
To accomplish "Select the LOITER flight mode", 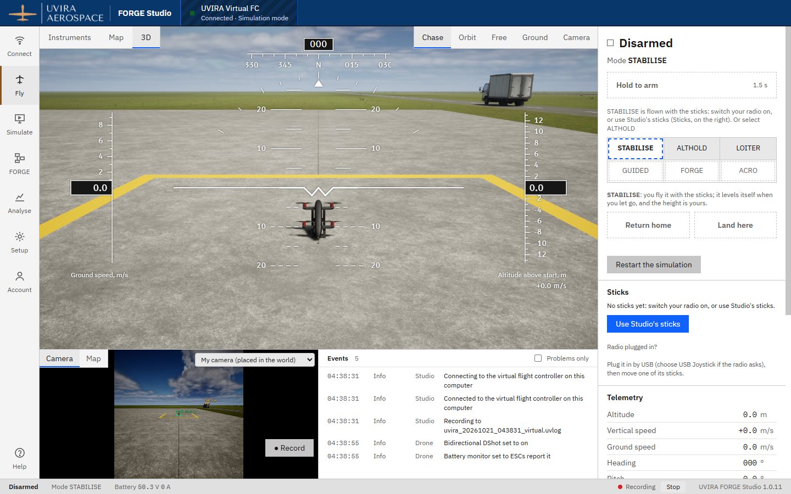I will tap(748, 148).
